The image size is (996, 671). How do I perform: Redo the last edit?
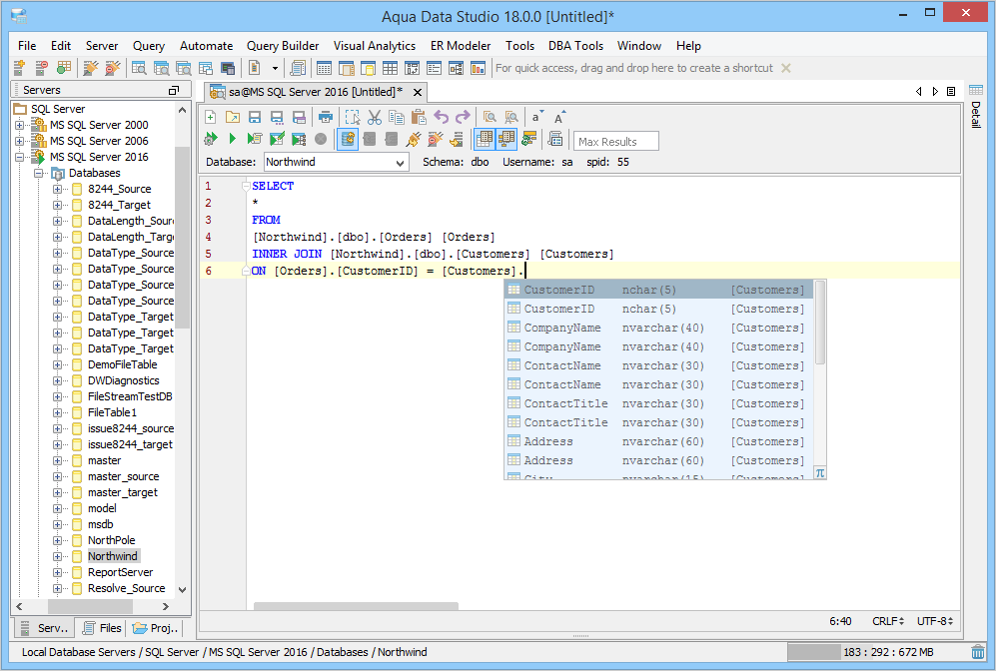(x=463, y=117)
